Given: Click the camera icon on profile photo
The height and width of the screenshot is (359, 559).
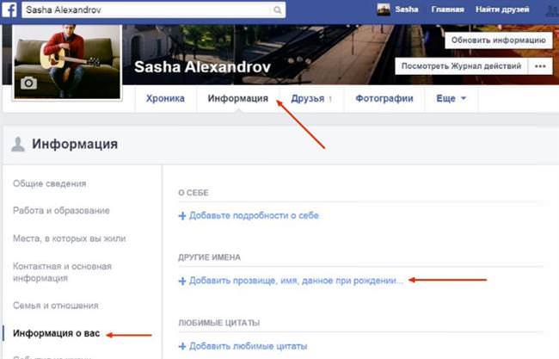Looking at the screenshot, I should (x=28, y=83).
